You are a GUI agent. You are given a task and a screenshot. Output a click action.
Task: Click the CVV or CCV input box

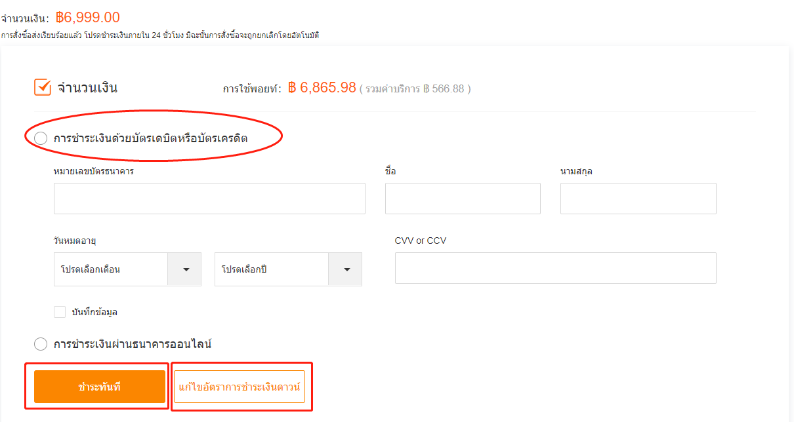click(x=556, y=268)
